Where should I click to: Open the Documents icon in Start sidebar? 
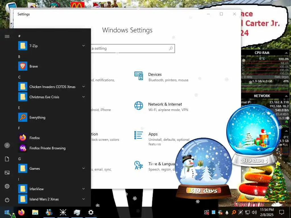point(7,159)
